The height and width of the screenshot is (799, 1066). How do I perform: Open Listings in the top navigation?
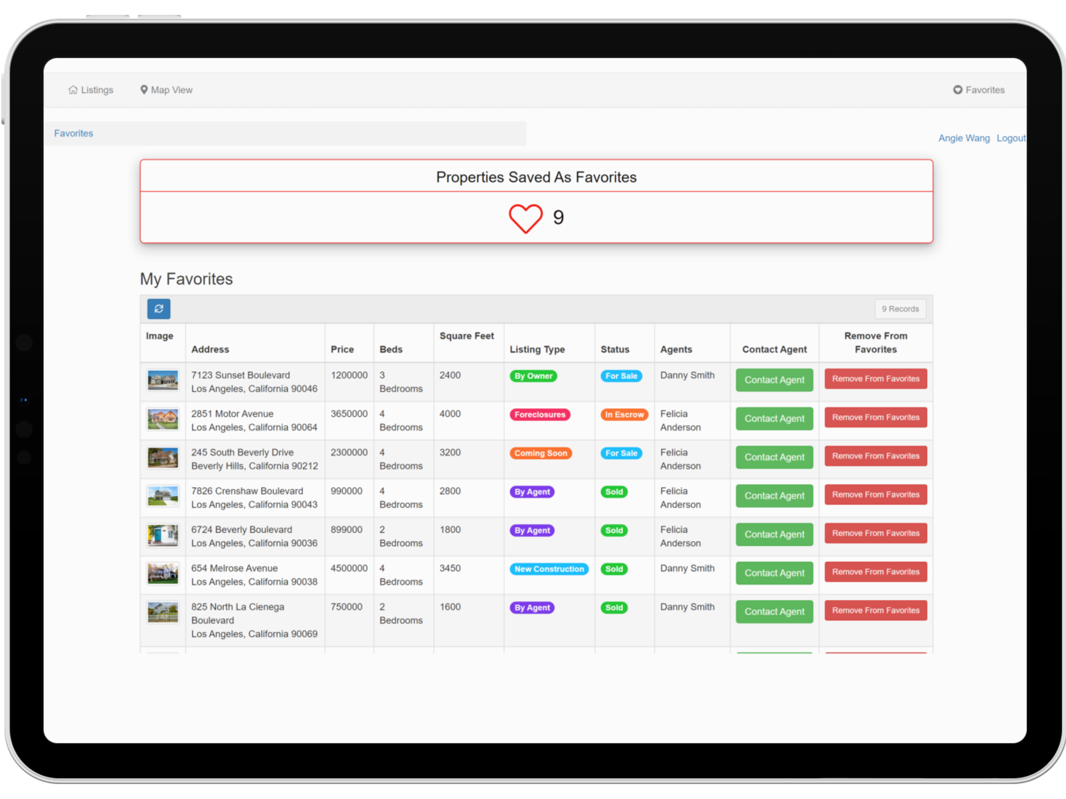point(91,90)
